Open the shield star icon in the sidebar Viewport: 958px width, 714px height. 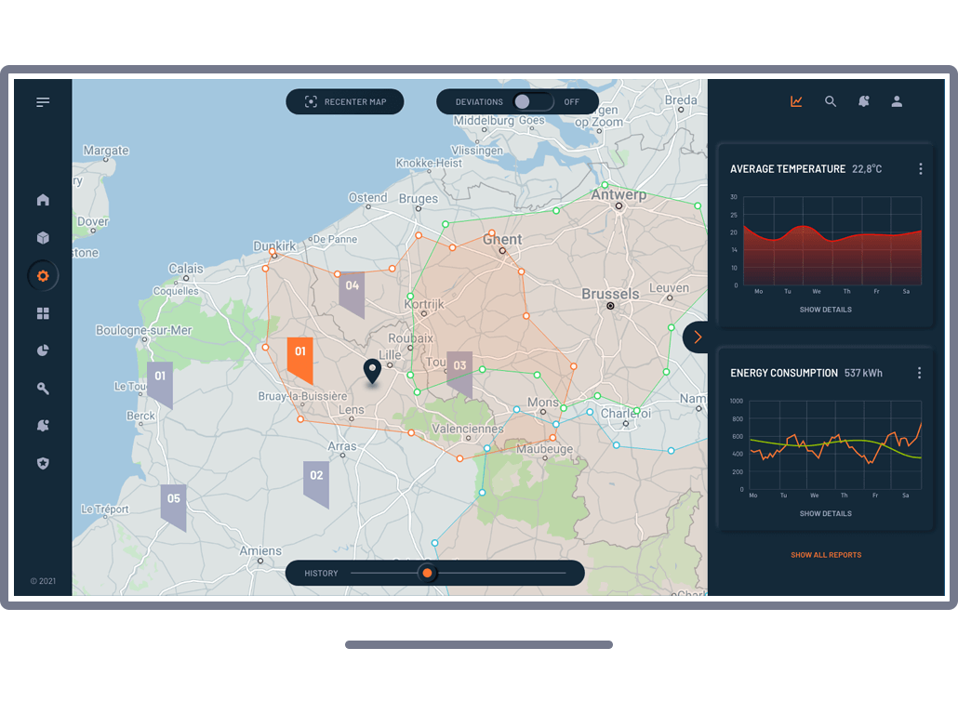click(x=43, y=463)
